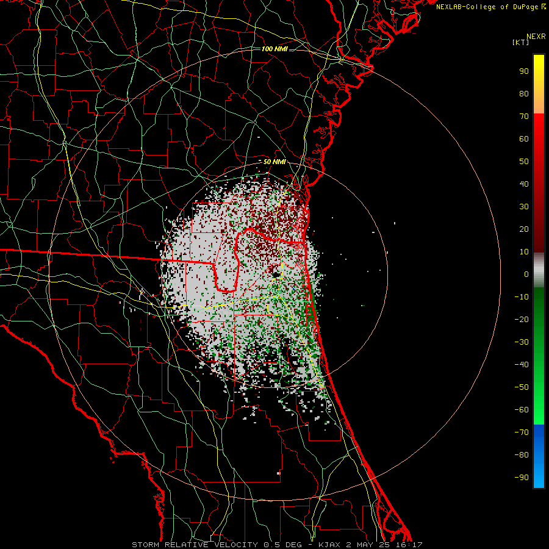Click the 50 value on velocity scale

[x=524, y=162]
